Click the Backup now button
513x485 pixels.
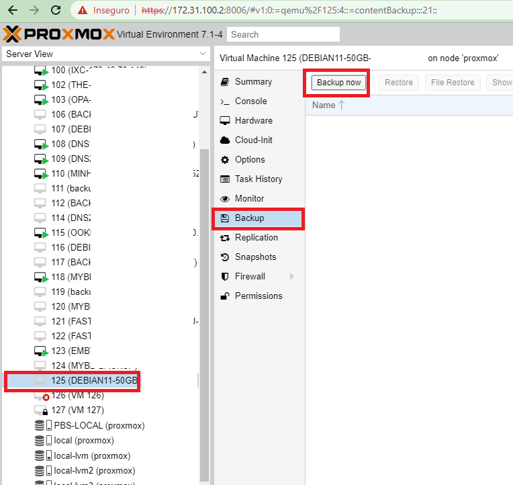[338, 83]
